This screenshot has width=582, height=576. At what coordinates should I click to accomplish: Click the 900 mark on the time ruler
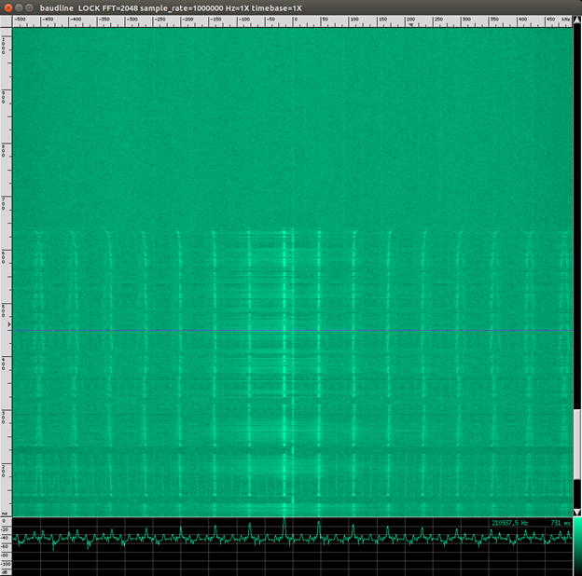click(x=6, y=96)
